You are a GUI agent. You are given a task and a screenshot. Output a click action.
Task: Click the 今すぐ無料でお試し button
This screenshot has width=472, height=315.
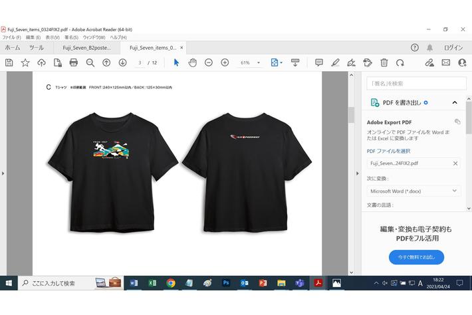[x=416, y=257]
